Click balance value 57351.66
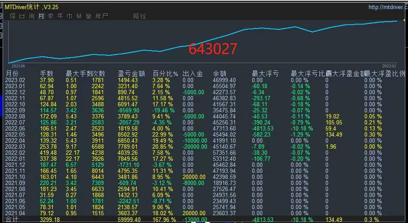Viewport: 408px width, 223px height. [224, 153]
